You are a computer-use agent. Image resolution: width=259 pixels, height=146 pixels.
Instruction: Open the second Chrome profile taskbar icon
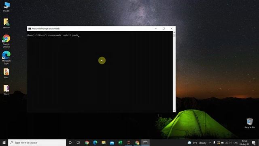137,142
